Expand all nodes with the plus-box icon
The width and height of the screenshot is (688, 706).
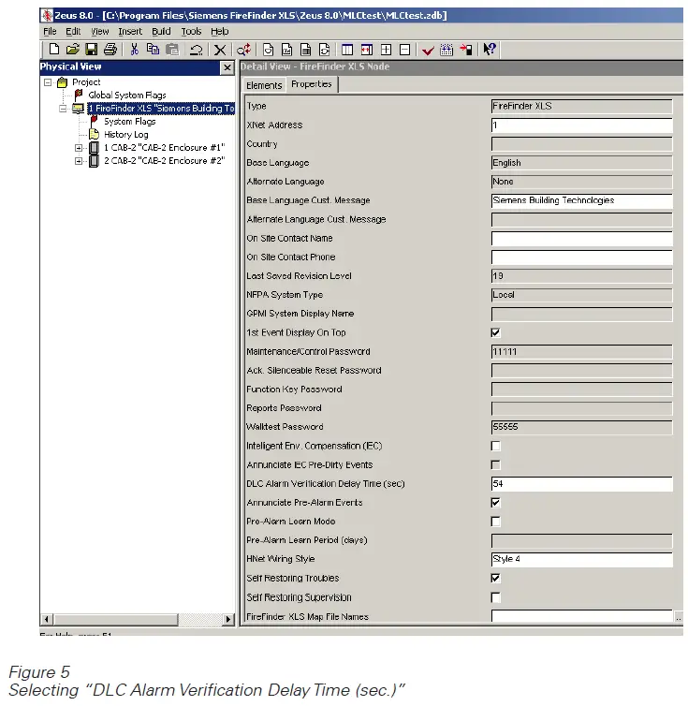click(x=386, y=49)
